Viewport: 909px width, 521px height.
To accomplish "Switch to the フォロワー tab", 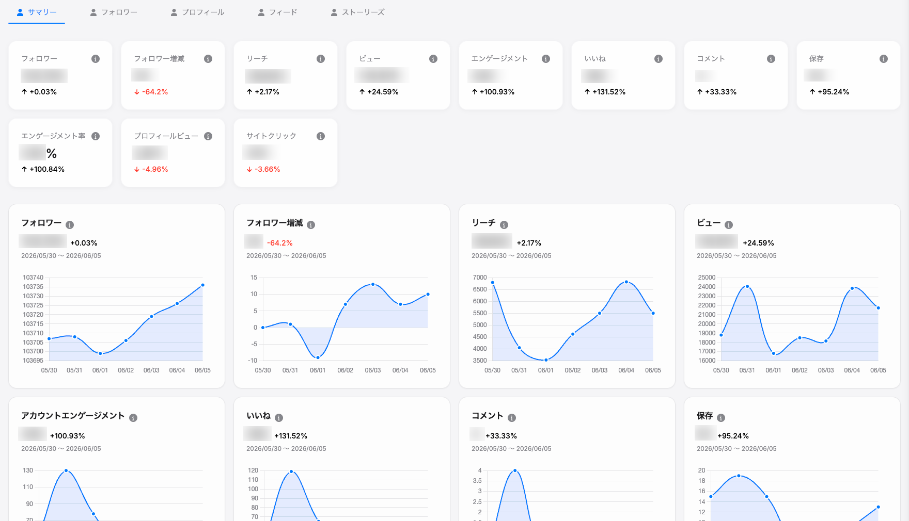I will point(114,12).
